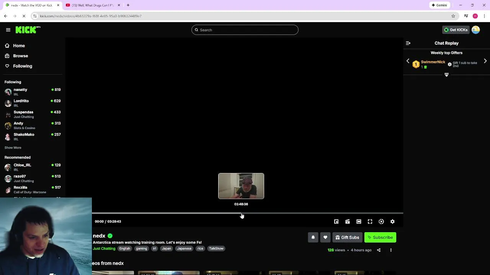Viewport: 490px width, 275px height.
Task: Switch to the YouTube browser tab
Action: 93,5
